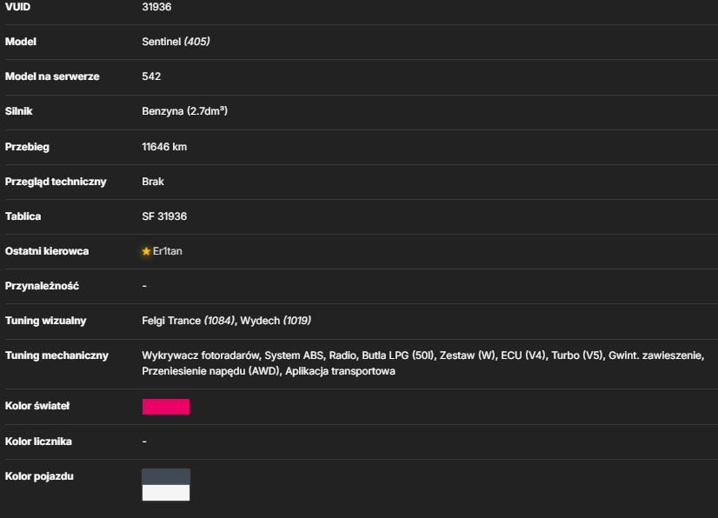The width and height of the screenshot is (718, 518).
Task: Select the white vehicle color swatch
Action: (x=166, y=493)
